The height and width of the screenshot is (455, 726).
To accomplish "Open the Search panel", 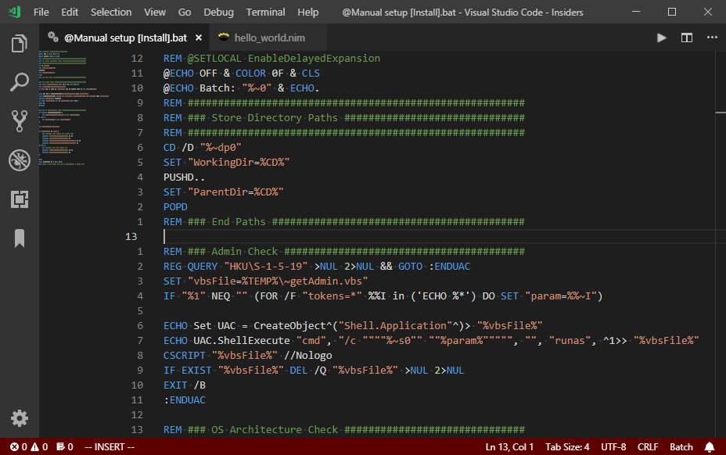I will pyautogui.click(x=20, y=82).
